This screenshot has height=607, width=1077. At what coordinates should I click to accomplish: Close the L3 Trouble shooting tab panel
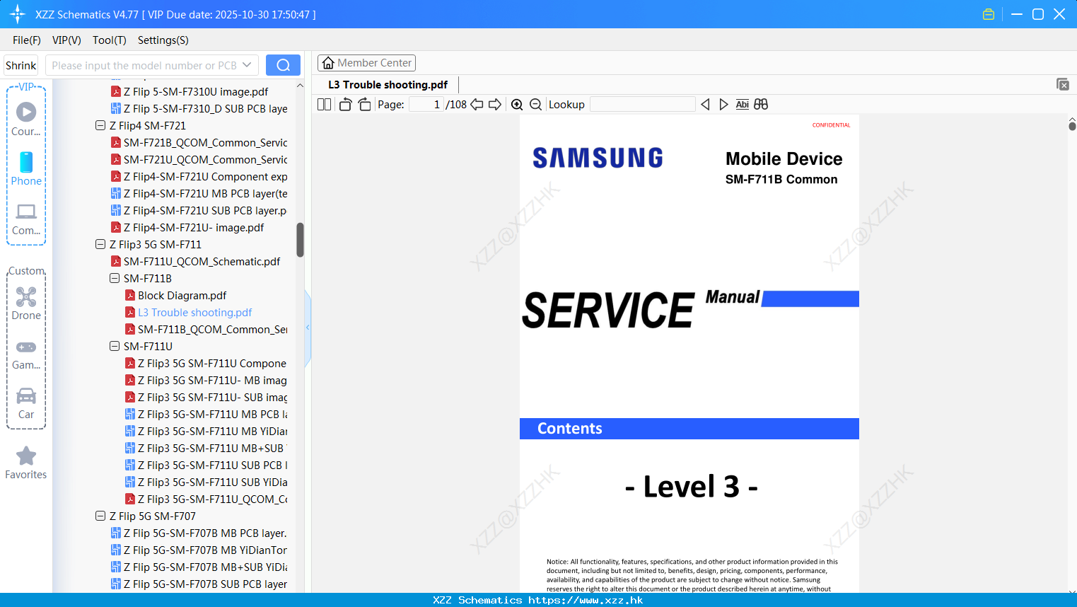click(1063, 84)
